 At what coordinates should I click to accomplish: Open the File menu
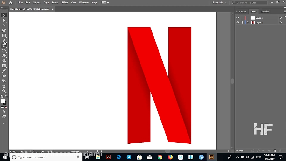click(20, 3)
